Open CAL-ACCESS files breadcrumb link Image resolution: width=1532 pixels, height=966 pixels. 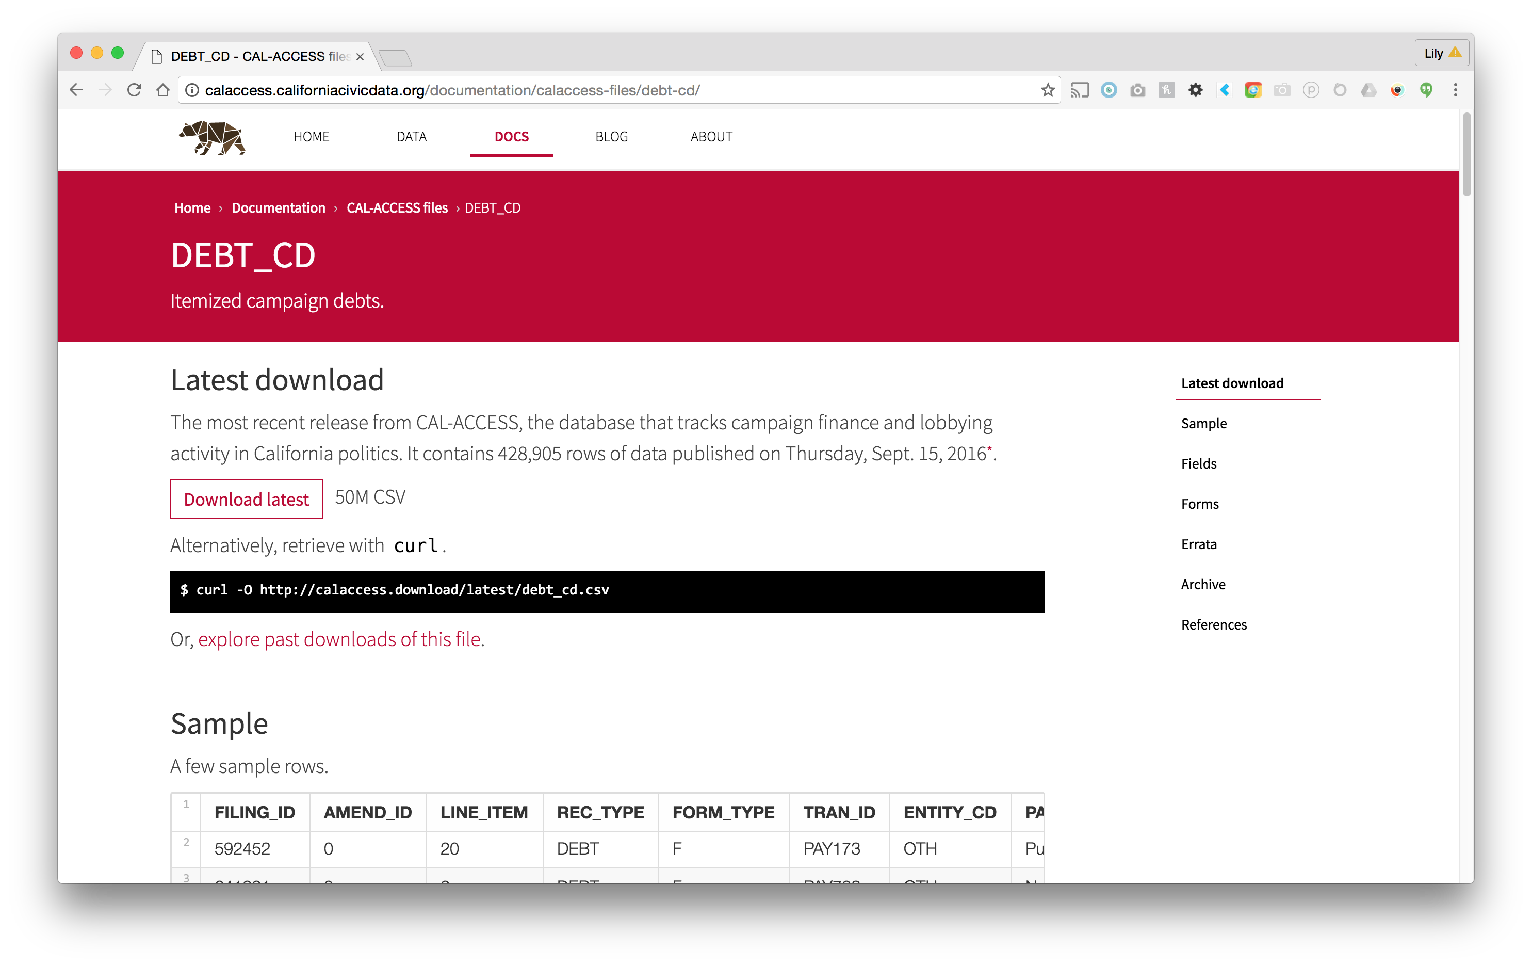397,208
